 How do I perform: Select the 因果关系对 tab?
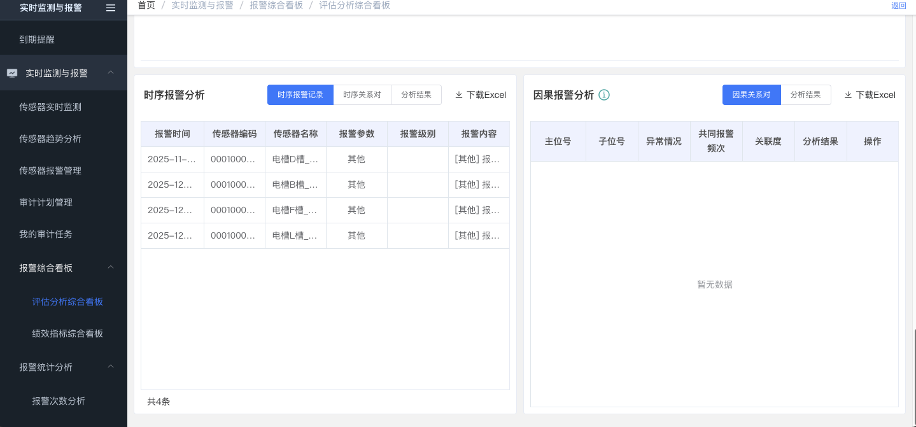coord(751,95)
